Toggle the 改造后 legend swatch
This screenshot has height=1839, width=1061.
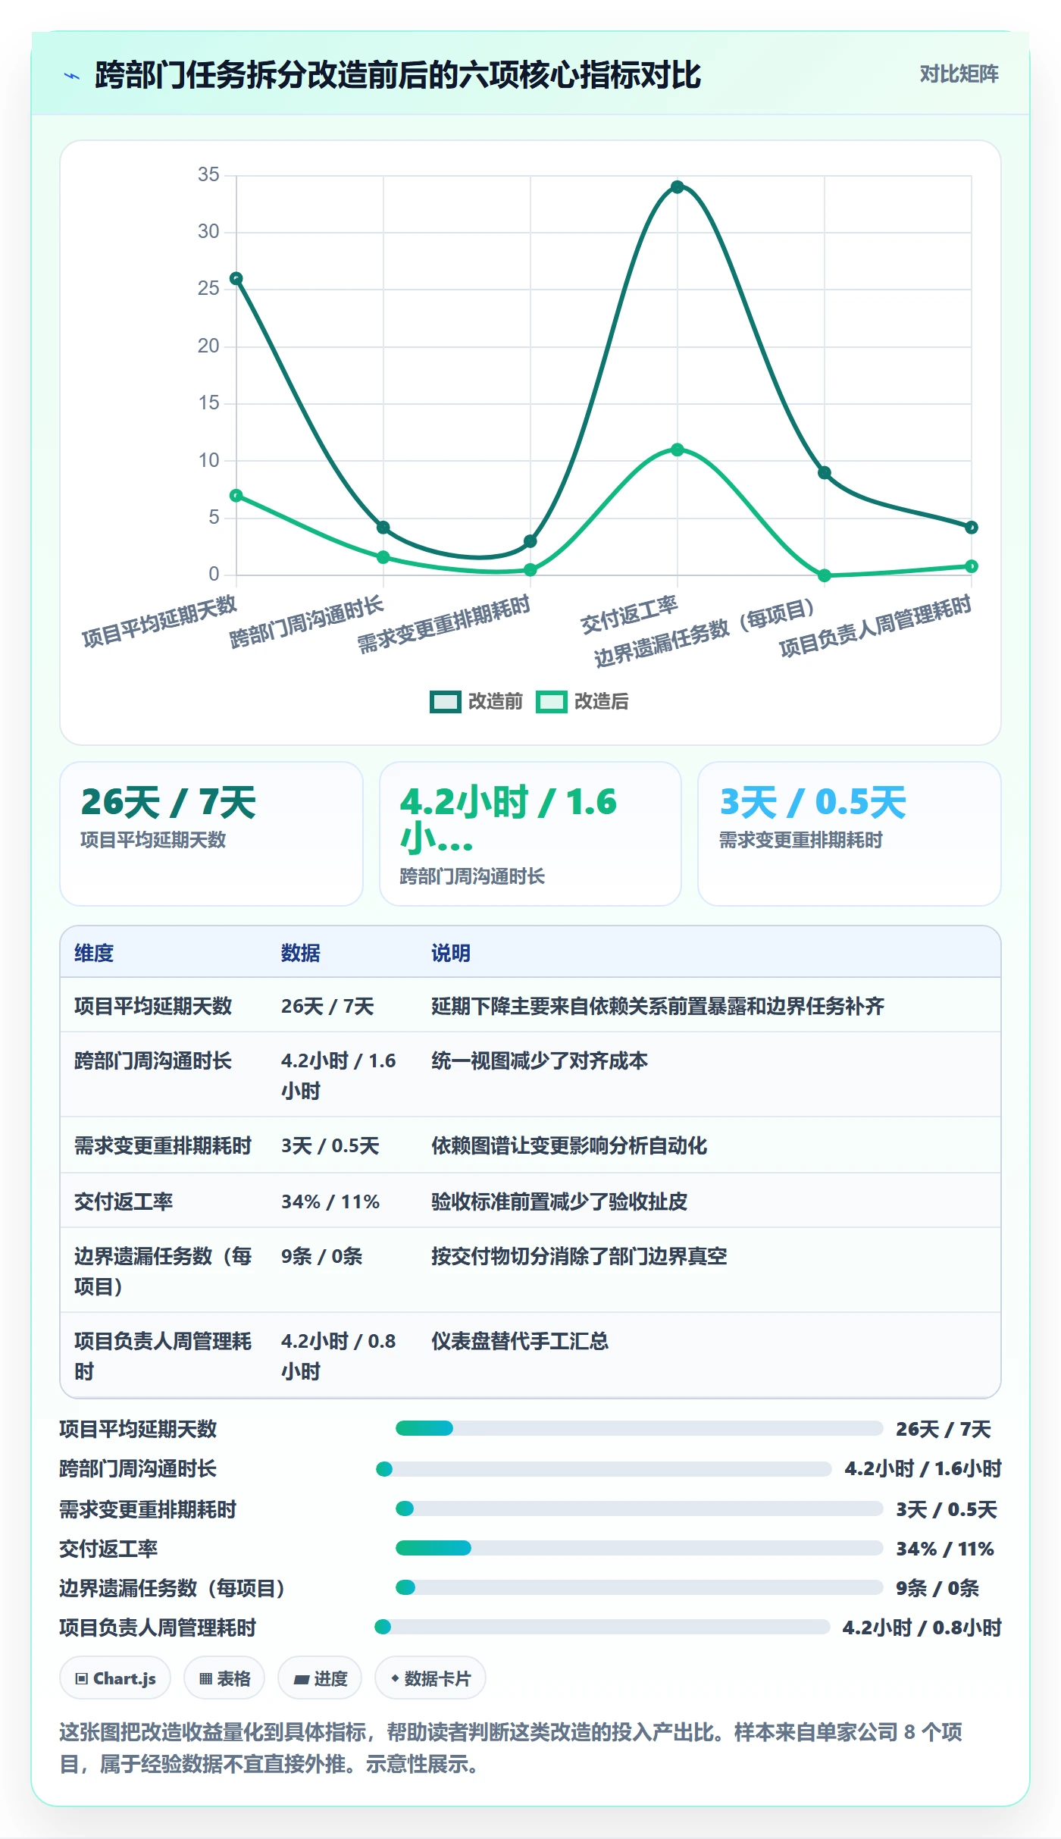pyautogui.click(x=552, y=702)
